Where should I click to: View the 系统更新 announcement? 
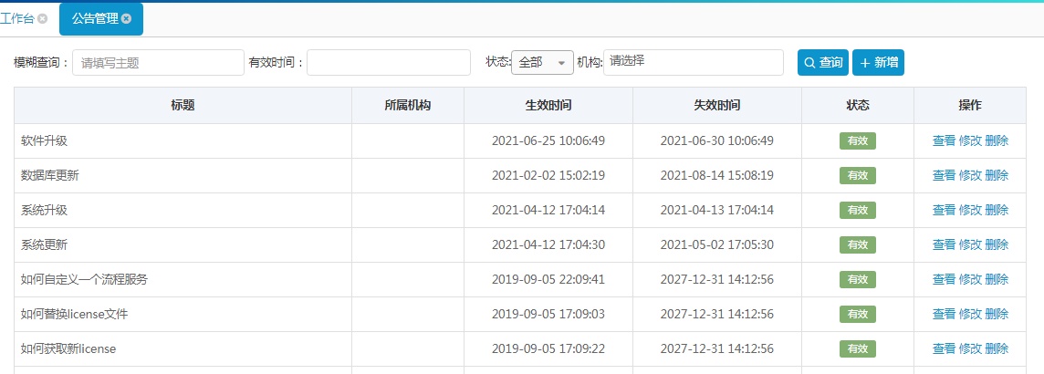tap(944, 244)
